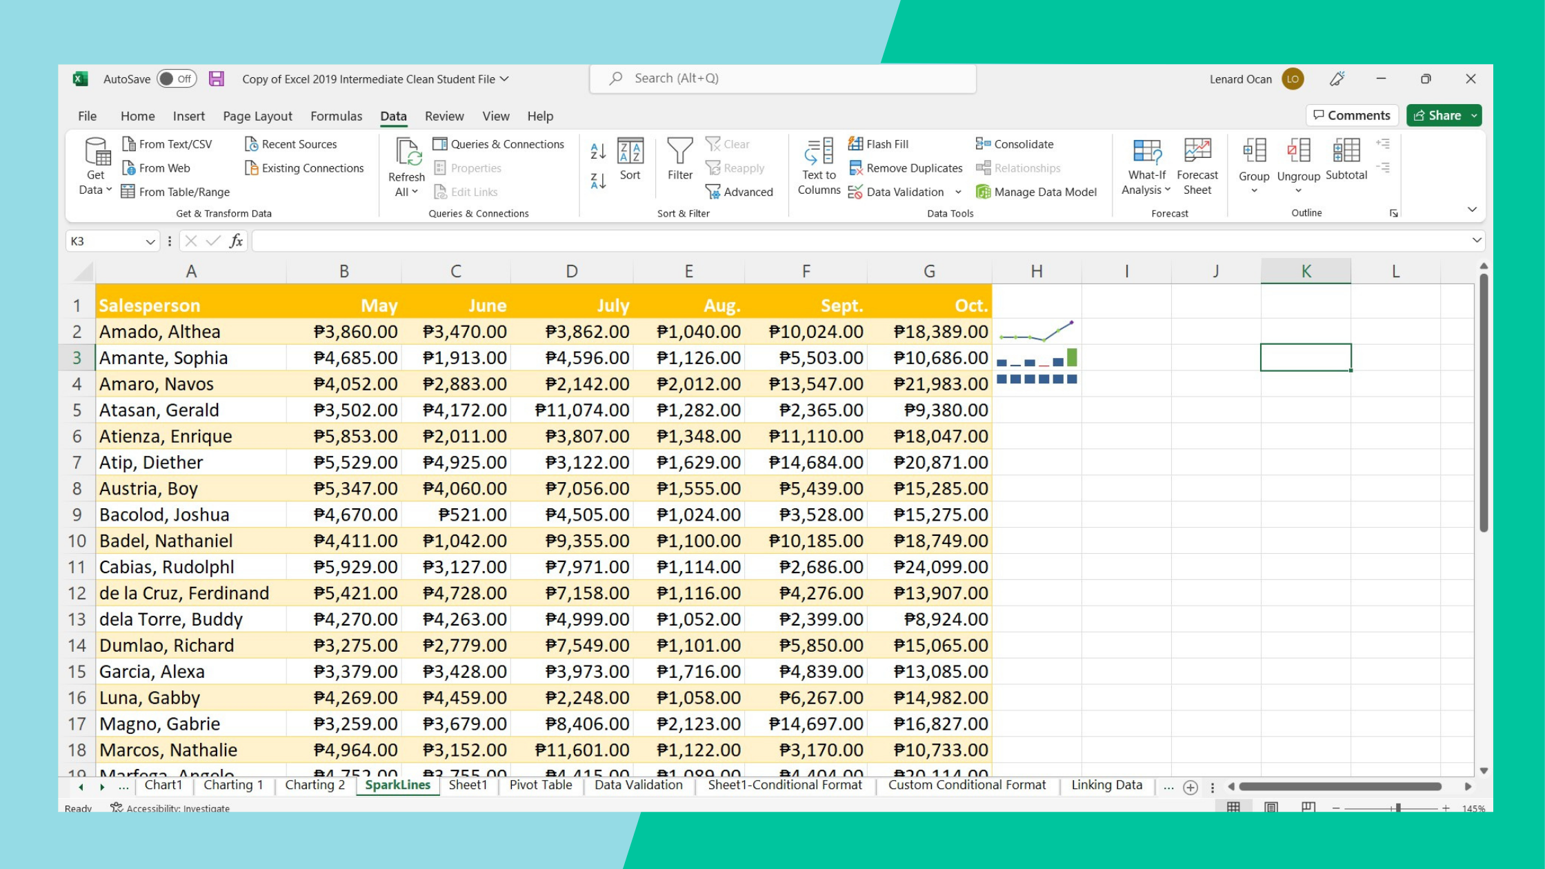Open the Outline dialog launcher
This screenshot has width=1545, height=869.
coord(1394,213)
